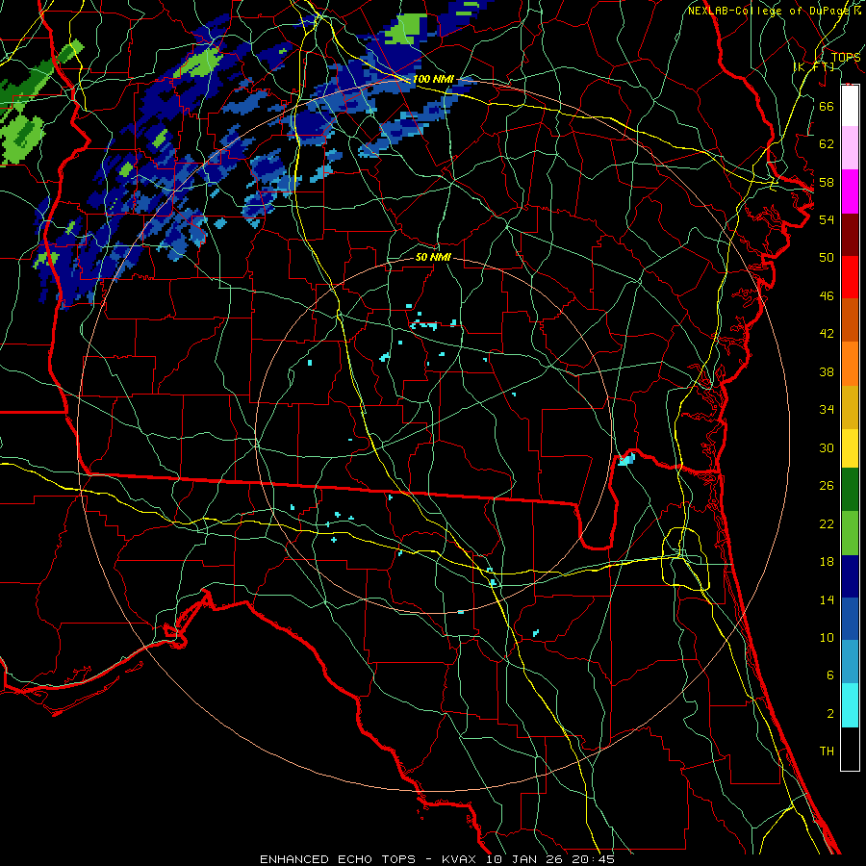Click the 'ENHANCED ECHO TOPS' product title
This screenshot has width=866, height=866.
click(338, 859)
